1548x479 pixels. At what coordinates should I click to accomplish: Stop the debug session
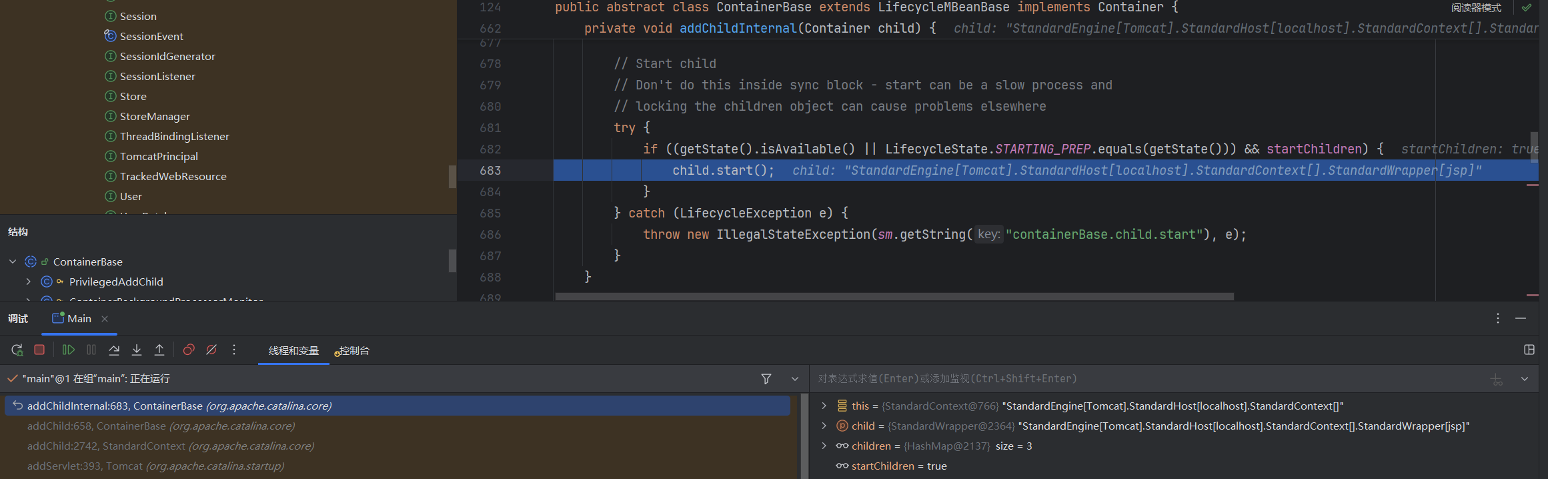39,350
